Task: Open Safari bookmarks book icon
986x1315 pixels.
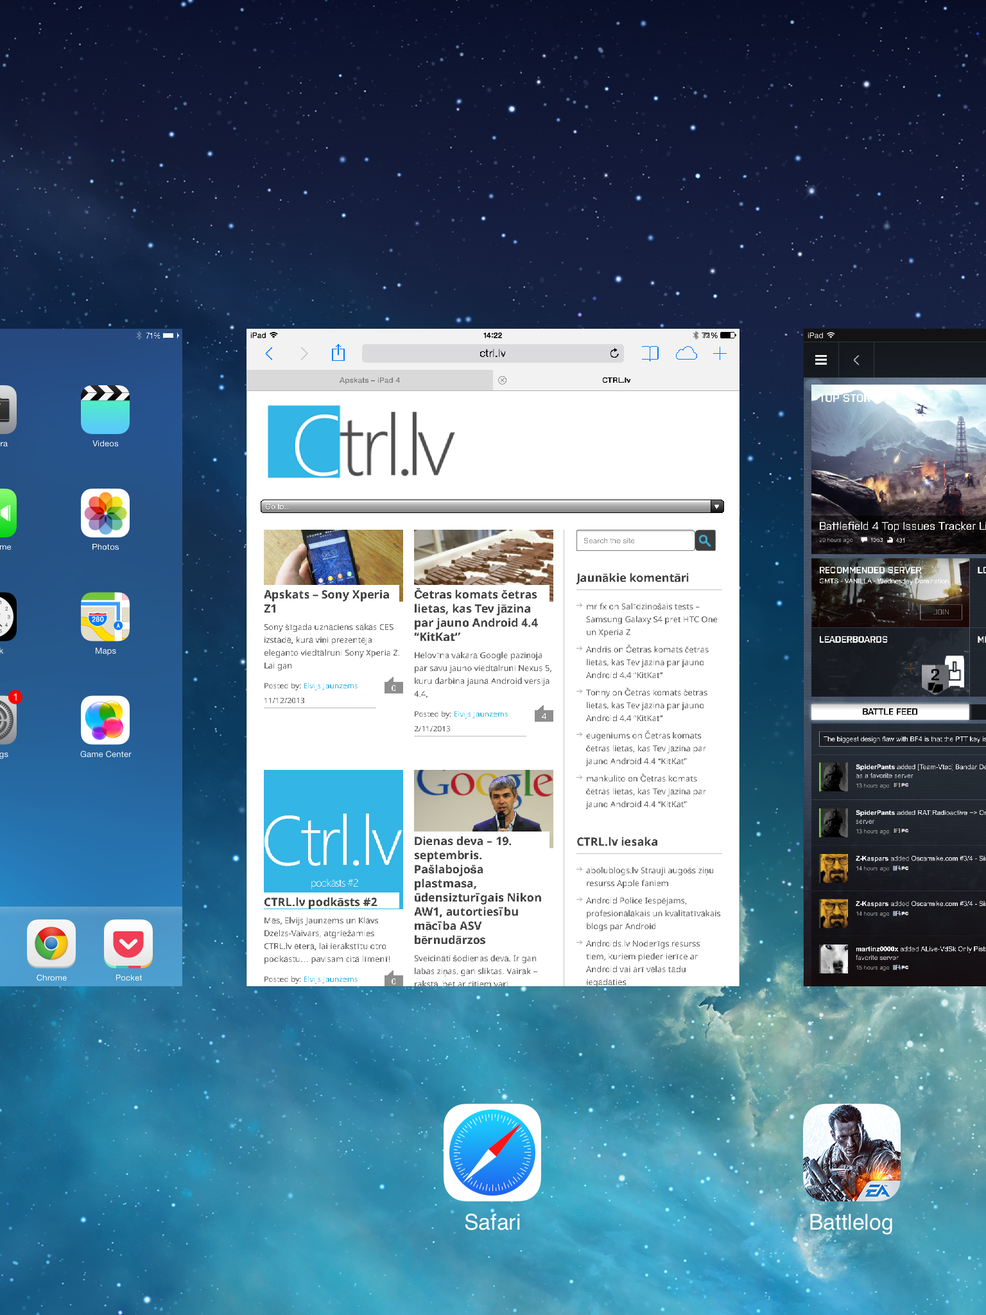Action: (x=650, y=353)
